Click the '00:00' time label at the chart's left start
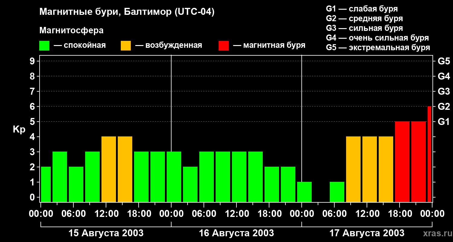Viewport: 453px width, 242px height. pos(41,214)
